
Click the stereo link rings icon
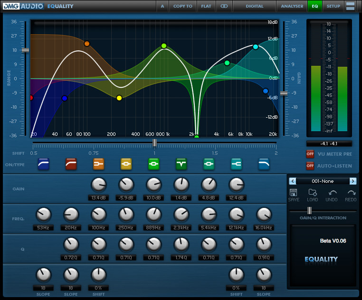pyautogui.click(x=224, y=6)
